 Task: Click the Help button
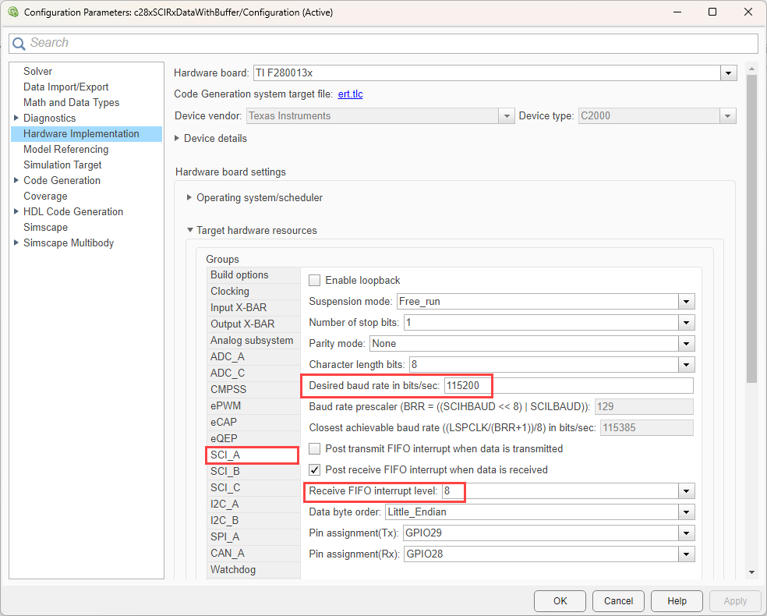pos(677,601)
